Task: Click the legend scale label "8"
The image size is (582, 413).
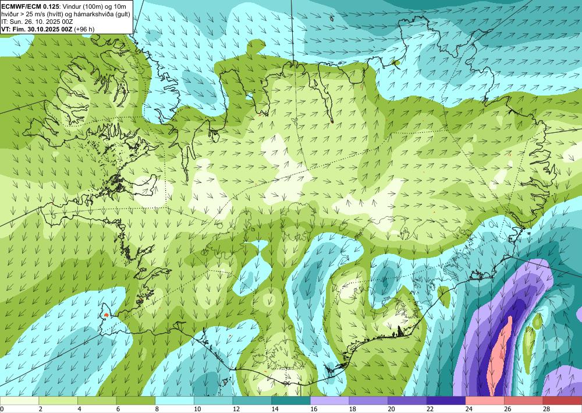Action: (x=157, y=410)
